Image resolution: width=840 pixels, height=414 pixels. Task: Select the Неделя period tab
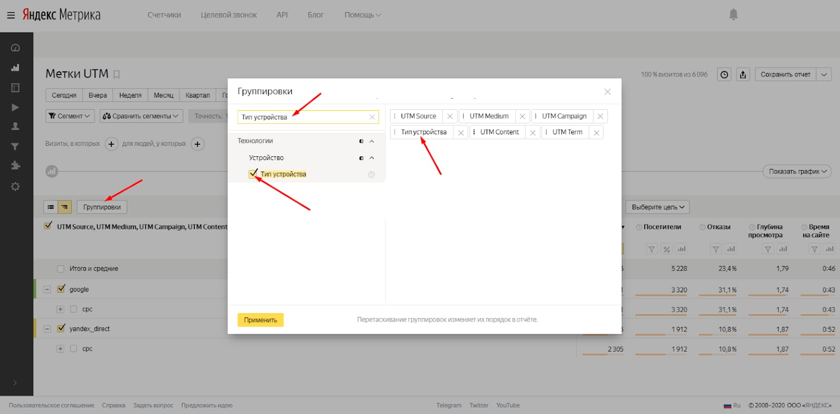tap(130, 95)
